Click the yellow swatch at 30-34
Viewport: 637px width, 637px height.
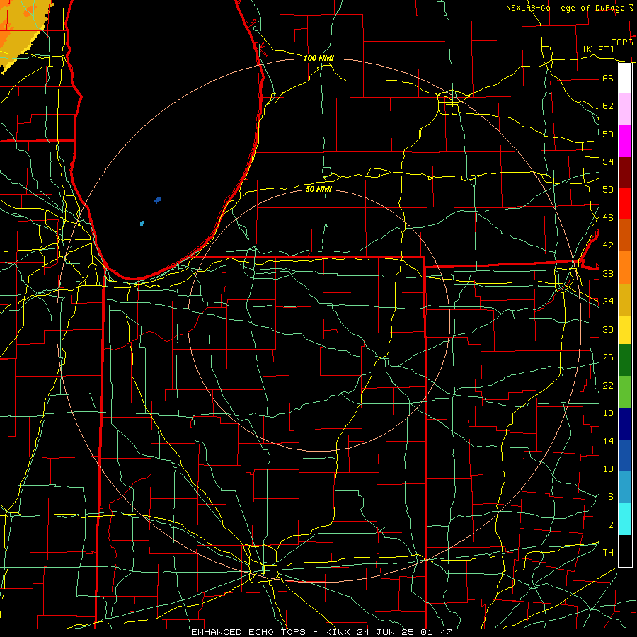point(625,329)
